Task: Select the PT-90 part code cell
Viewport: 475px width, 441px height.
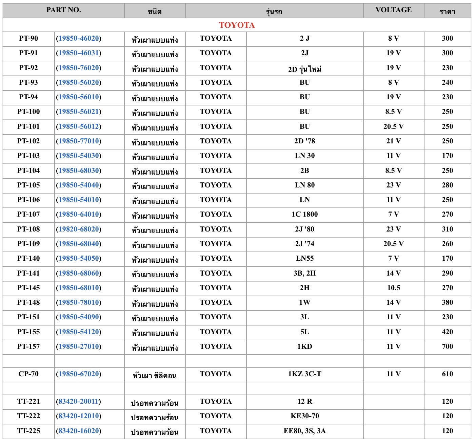Action: [28, 38]
